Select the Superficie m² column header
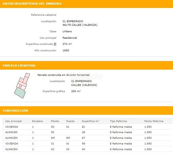 pyautogui.click(x=90, y=121)
